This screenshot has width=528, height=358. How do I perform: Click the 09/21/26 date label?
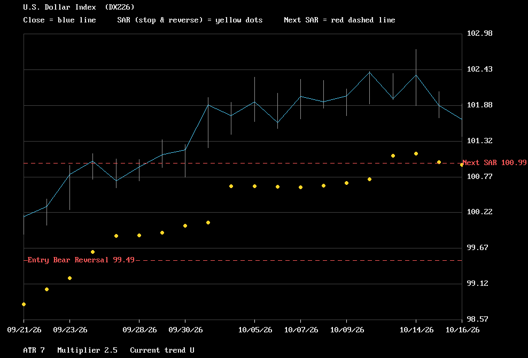click(24, 330)
